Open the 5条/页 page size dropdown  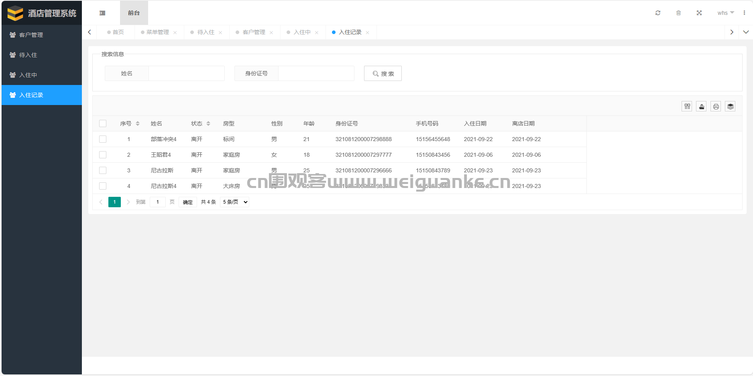point(235,202)
